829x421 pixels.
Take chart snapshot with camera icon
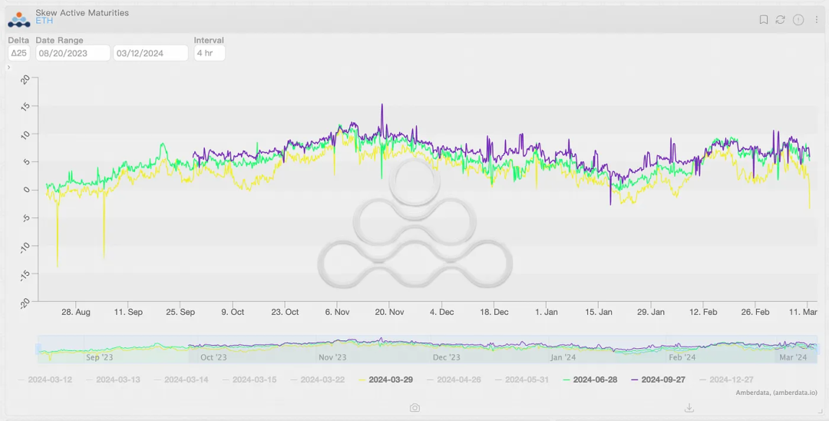click(x=415, y=408)
